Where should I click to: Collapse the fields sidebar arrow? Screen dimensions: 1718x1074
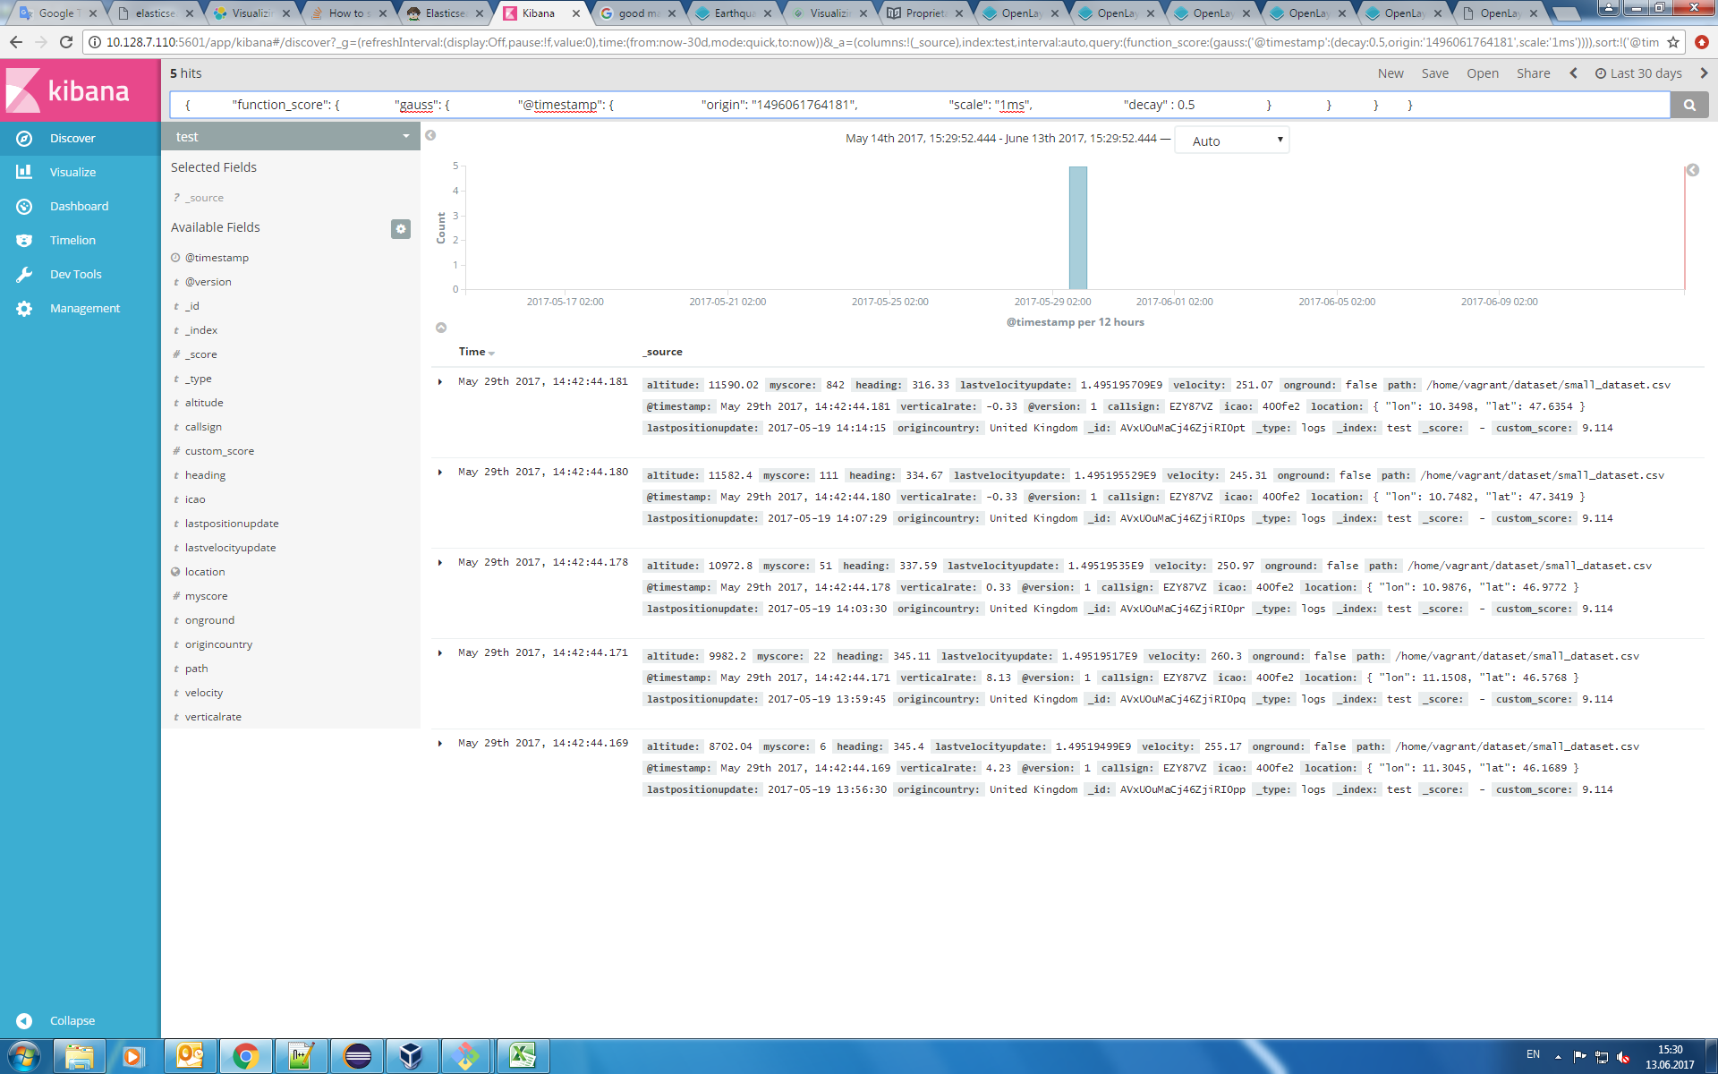430,135
